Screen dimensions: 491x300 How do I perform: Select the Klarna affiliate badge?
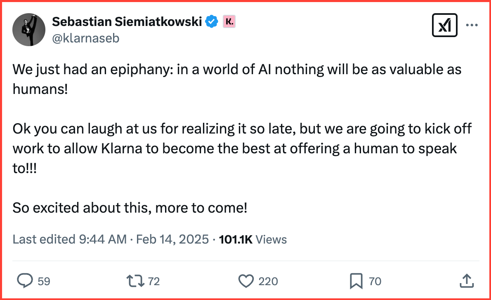point(229,21)
